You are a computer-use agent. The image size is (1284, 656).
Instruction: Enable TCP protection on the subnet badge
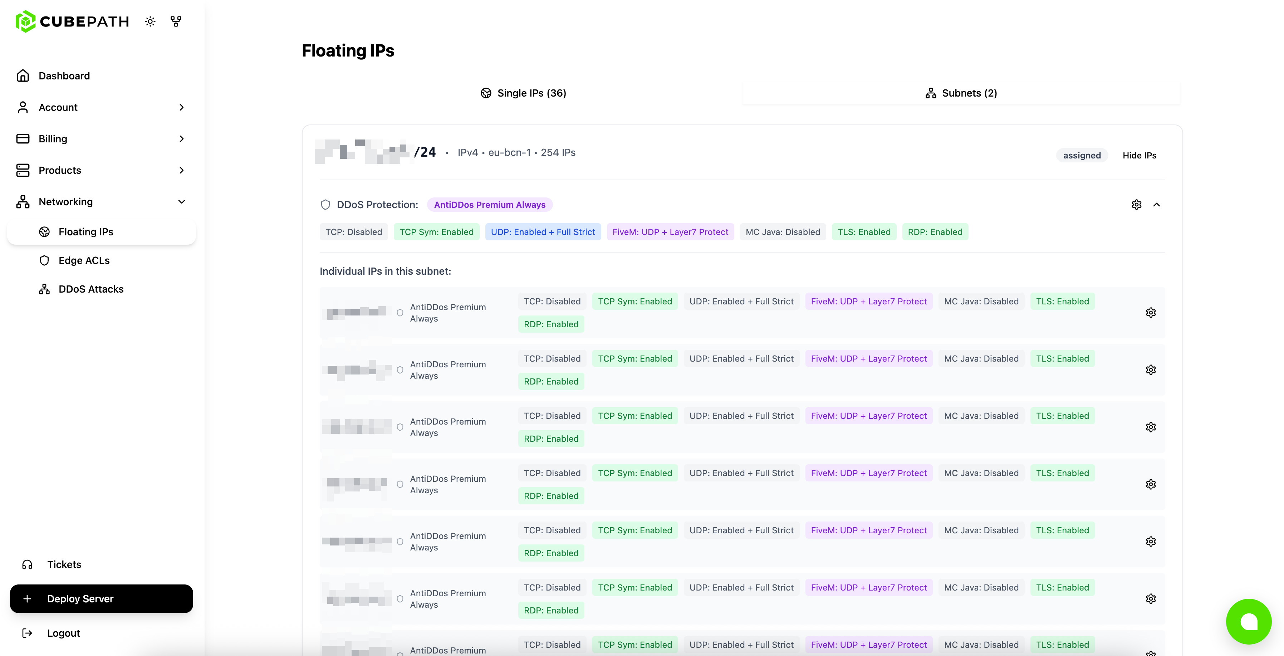coord(353,231)
